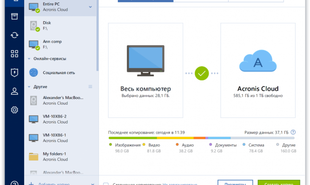The width and height of the screenshot is (310, 185).
Task: Select the Disk F:\ backup
Action: [60, 26]
